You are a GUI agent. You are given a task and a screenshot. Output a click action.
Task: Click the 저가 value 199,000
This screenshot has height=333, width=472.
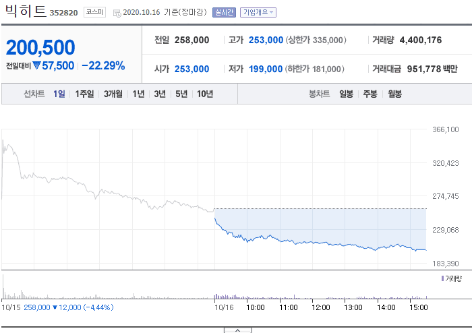(266, 69)
